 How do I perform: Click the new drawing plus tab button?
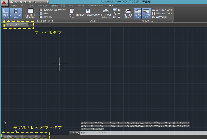(x=32, y=25)
